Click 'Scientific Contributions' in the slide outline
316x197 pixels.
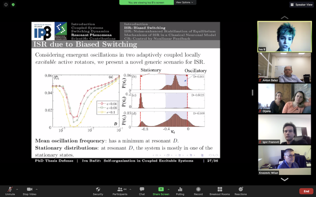93,39
